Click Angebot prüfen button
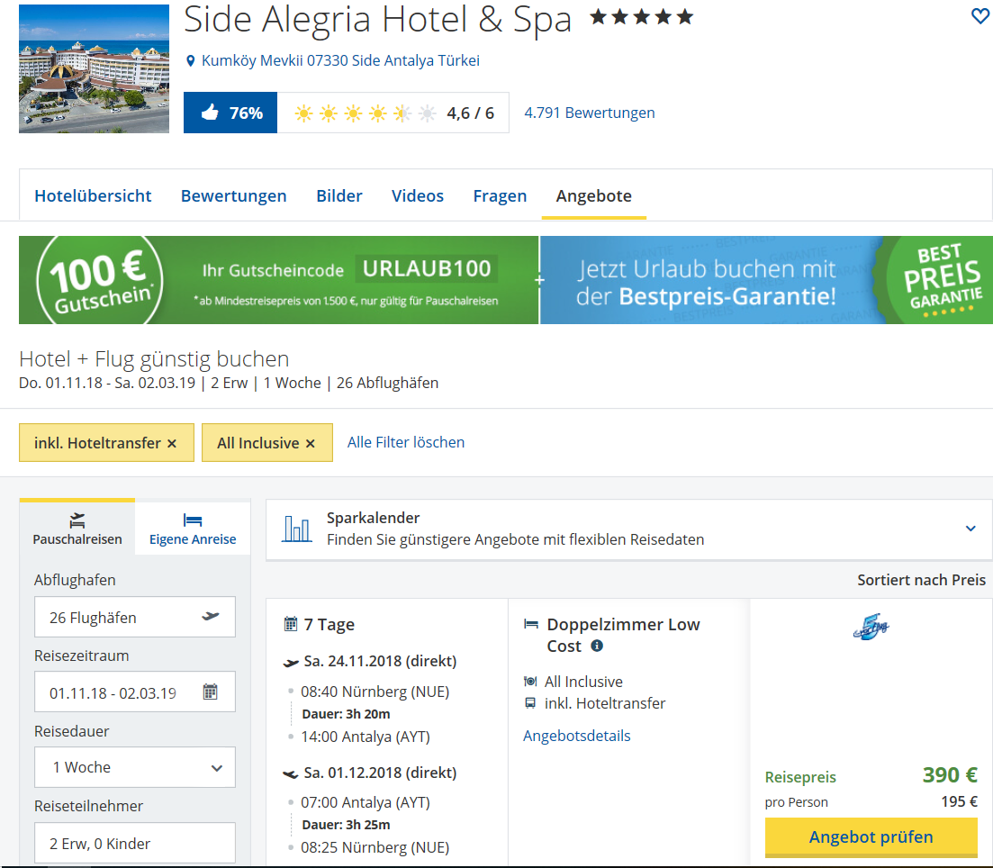993x868 pixels. click(x=871, y=837)
